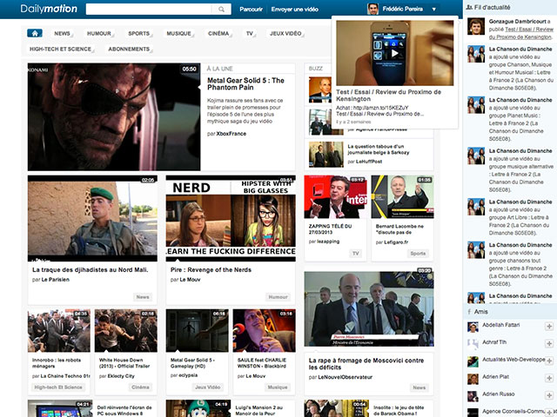Open the Abonnements tab
Screen dimensions: 557x417
(129, 49)
